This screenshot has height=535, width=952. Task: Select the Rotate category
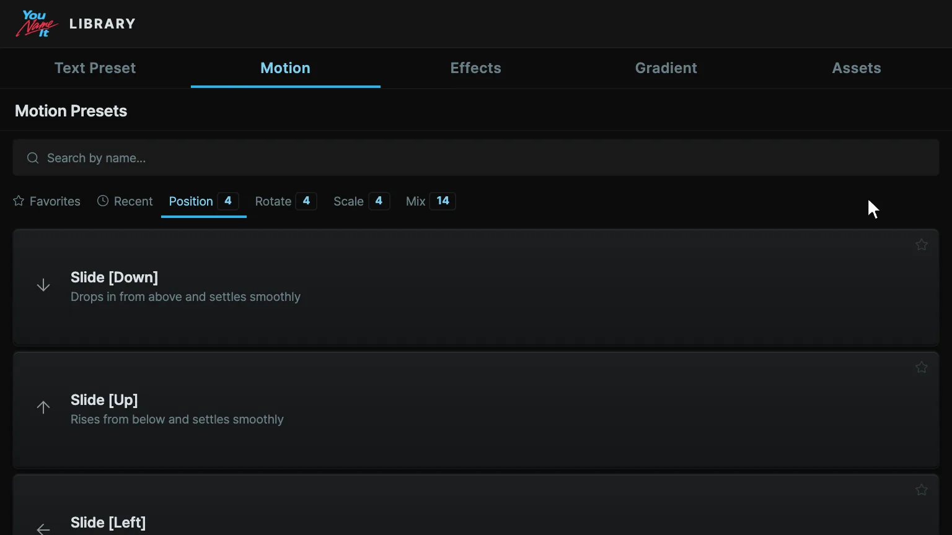point(286,201)
